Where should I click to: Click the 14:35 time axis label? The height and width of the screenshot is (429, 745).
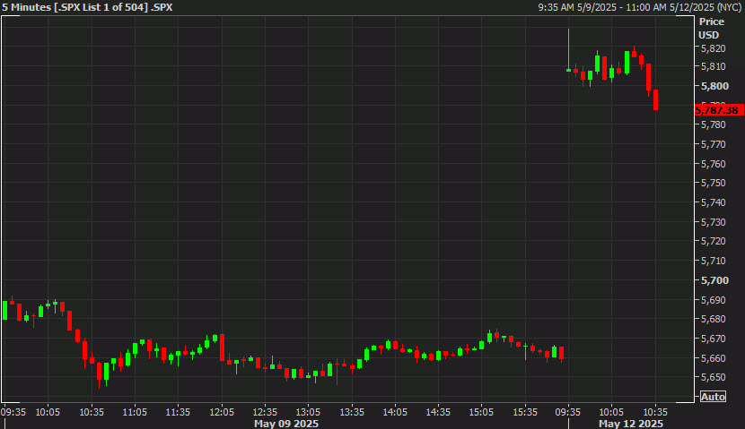[x=438, y=412]
